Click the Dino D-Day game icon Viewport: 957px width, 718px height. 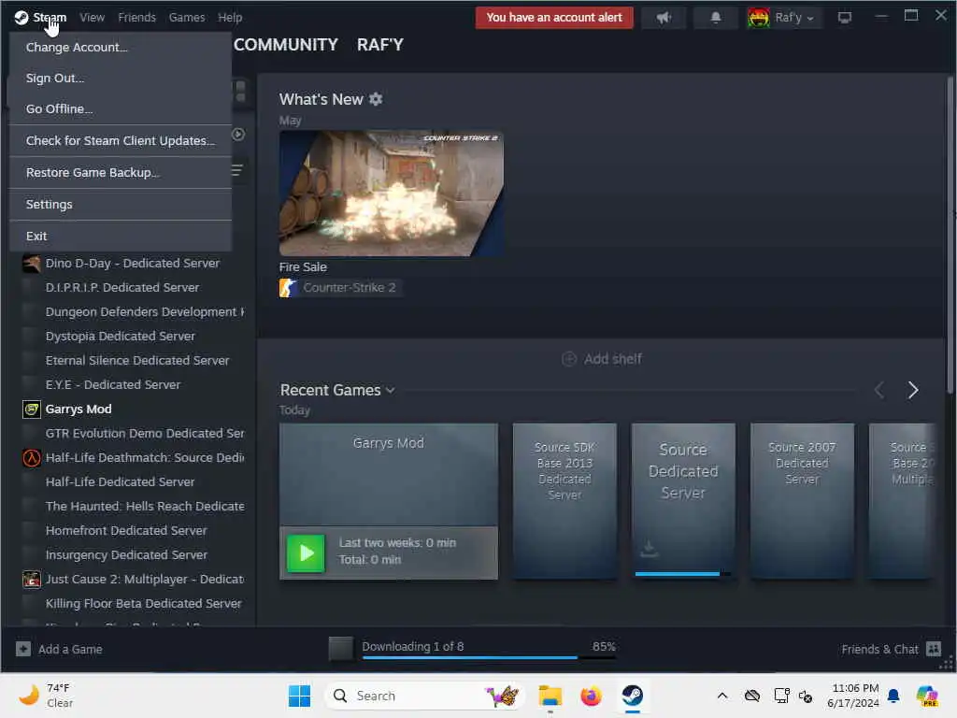tap(32, 263)
